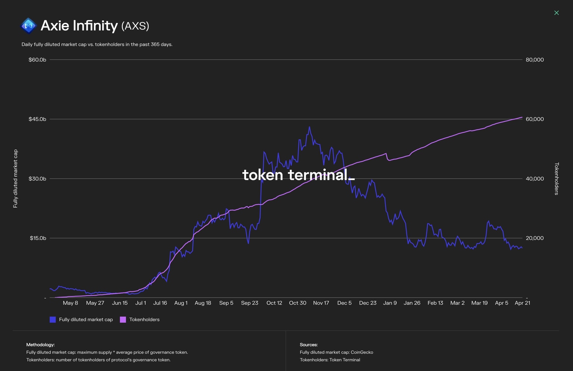This screenshot has height=371, width=573.
Task: Click the purple Tokenholders legend swatch
Action: coord(123,320)
